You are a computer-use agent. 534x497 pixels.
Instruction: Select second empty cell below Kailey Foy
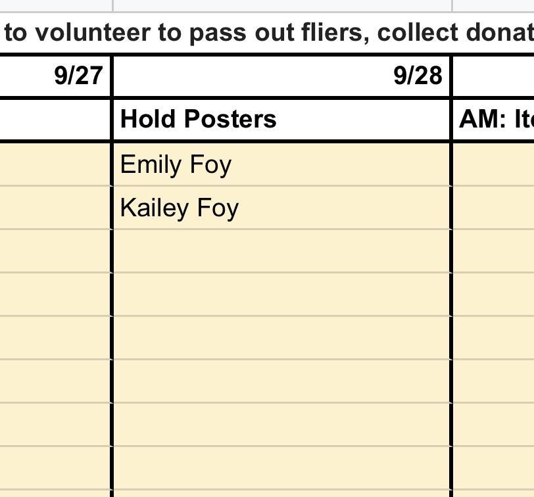[x=281, y=295]
